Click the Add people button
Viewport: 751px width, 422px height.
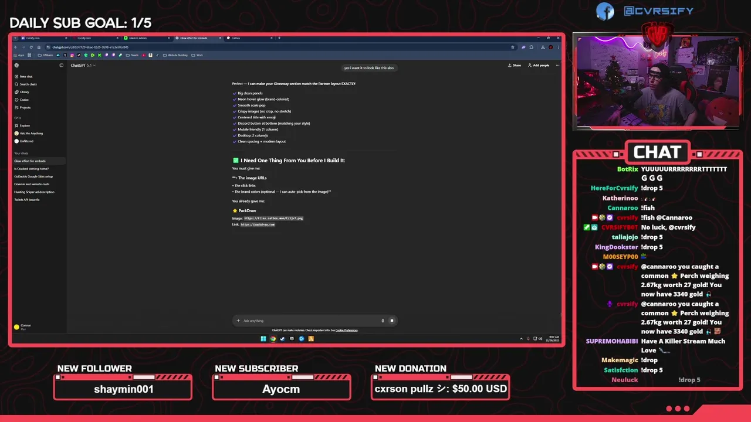pos(539,65)
